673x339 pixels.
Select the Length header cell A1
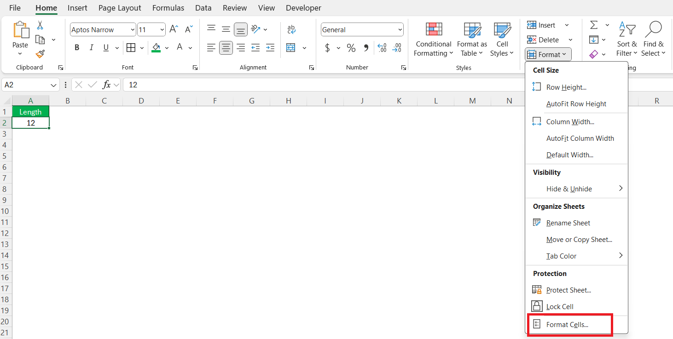[30, 112]
